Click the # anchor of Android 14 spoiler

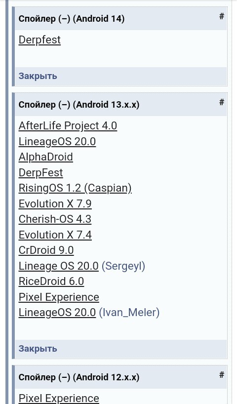point(222,16)
